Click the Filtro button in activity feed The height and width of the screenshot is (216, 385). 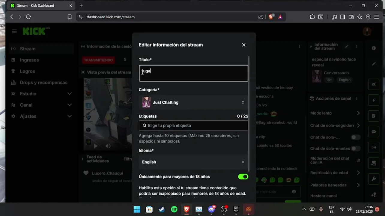point(128,159)
